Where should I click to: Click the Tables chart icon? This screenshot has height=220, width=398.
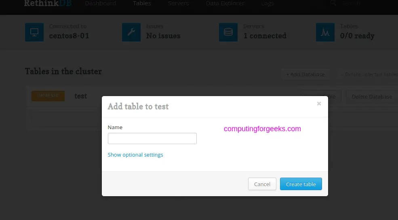[x=325, y=32]
